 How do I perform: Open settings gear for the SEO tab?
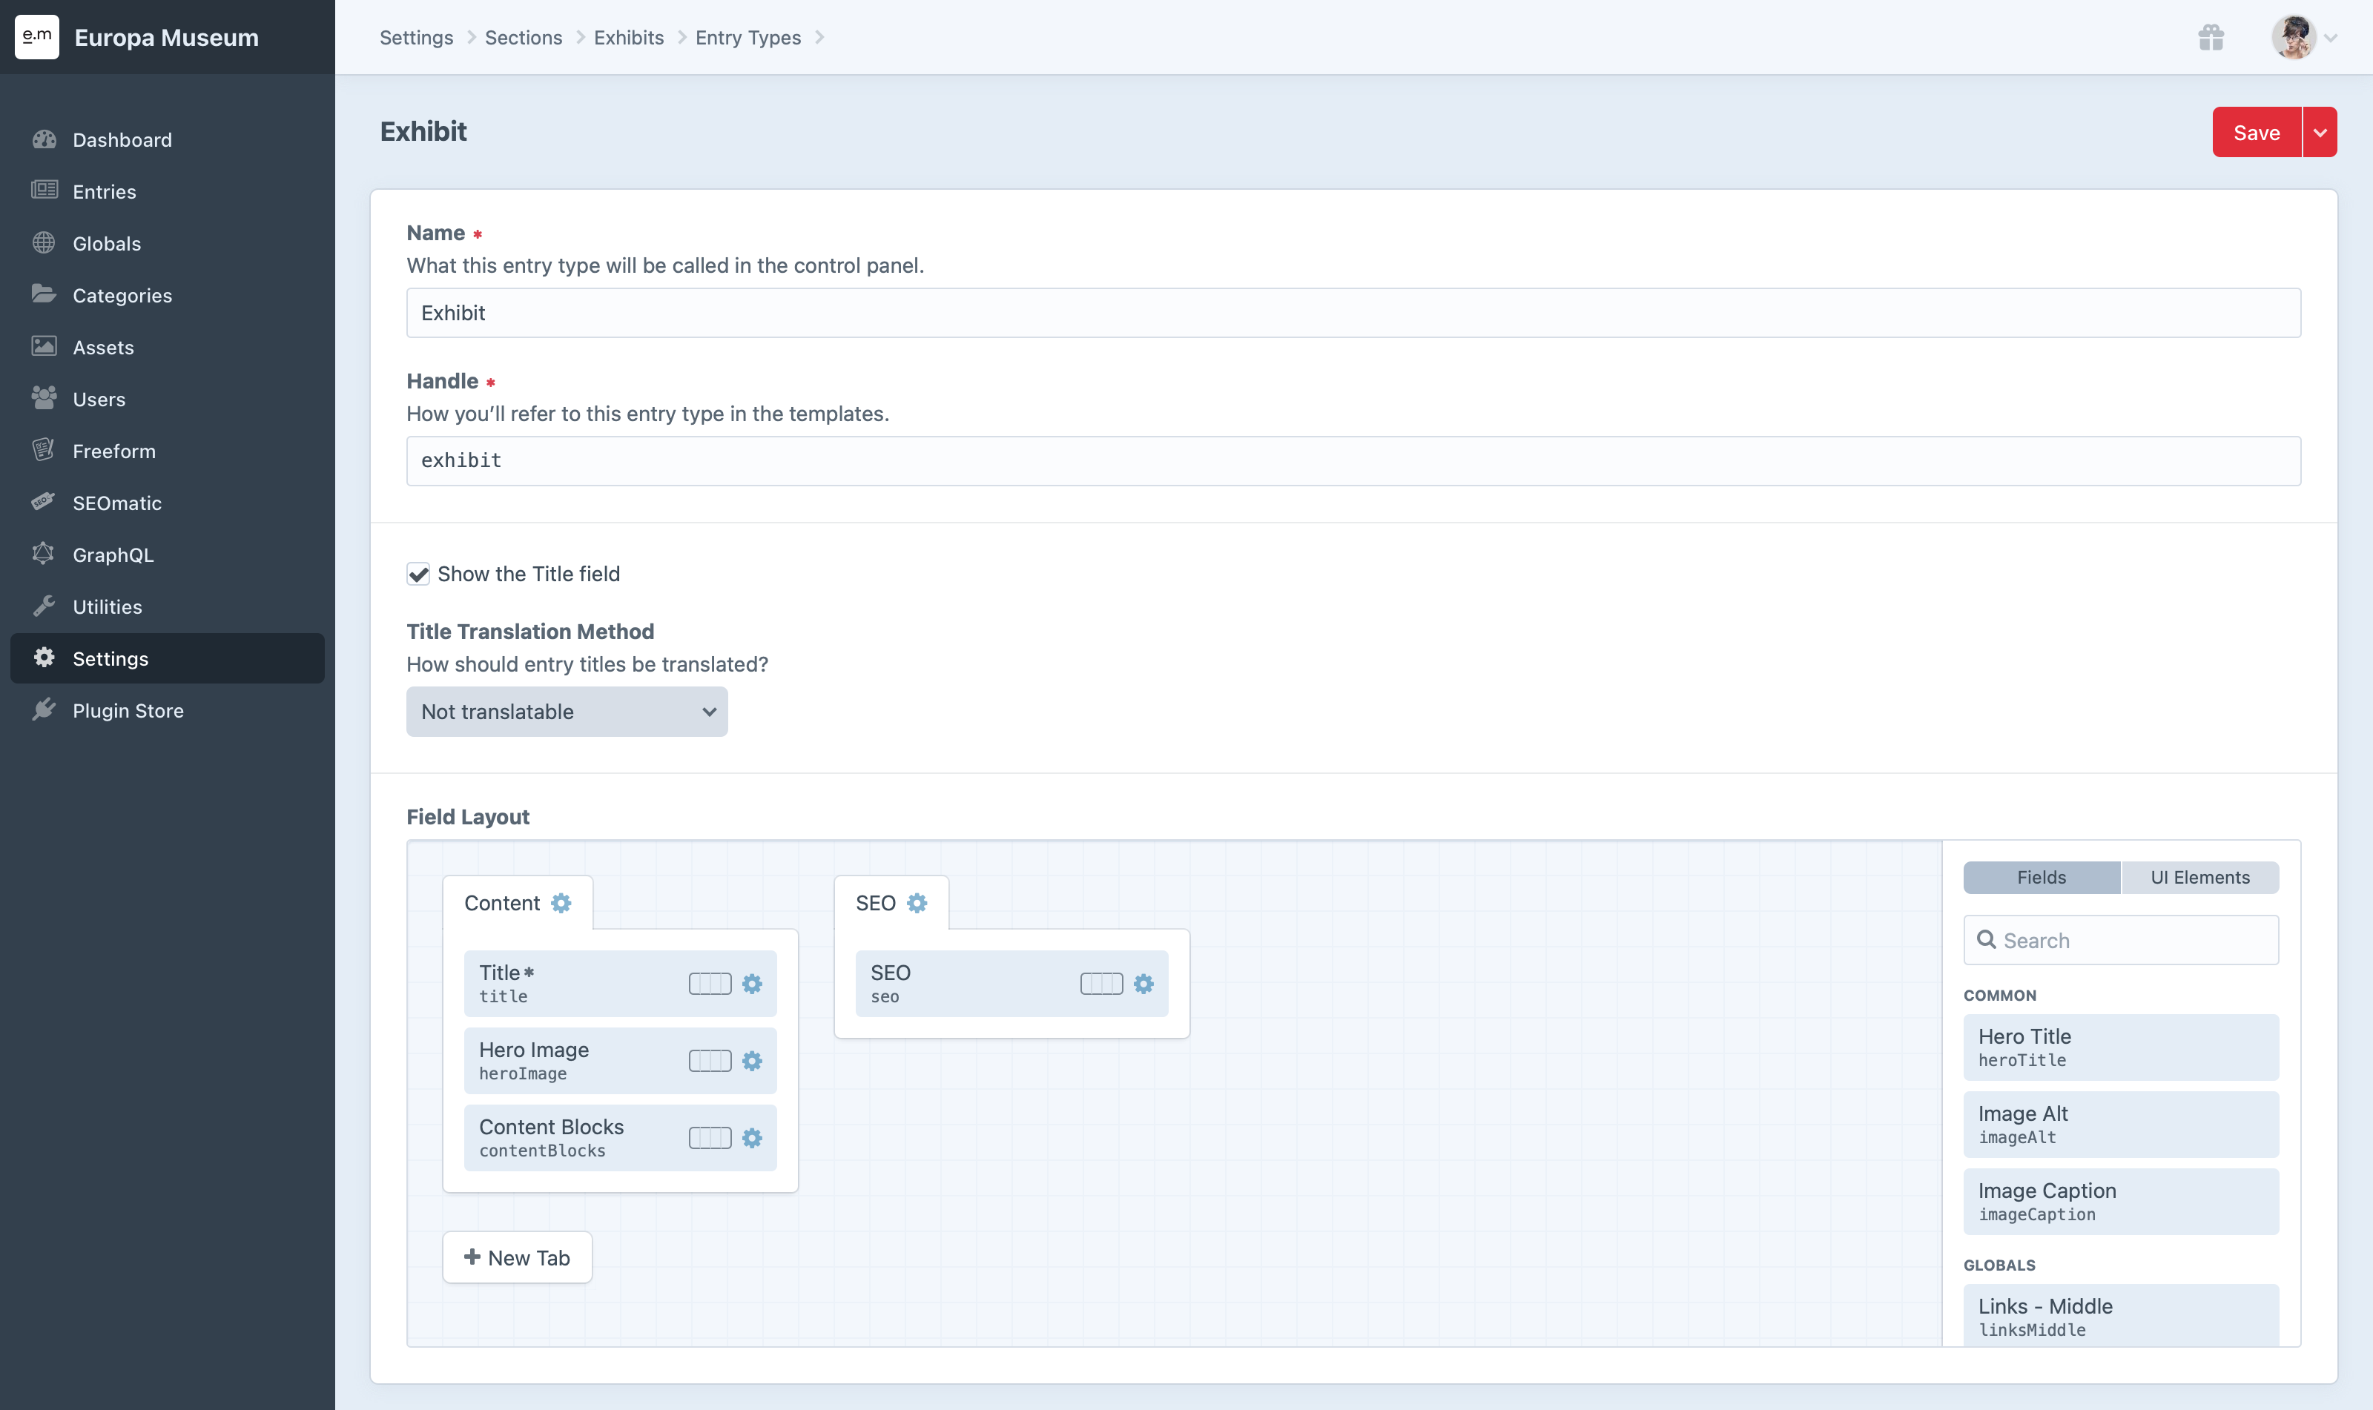tap(917, 903)
